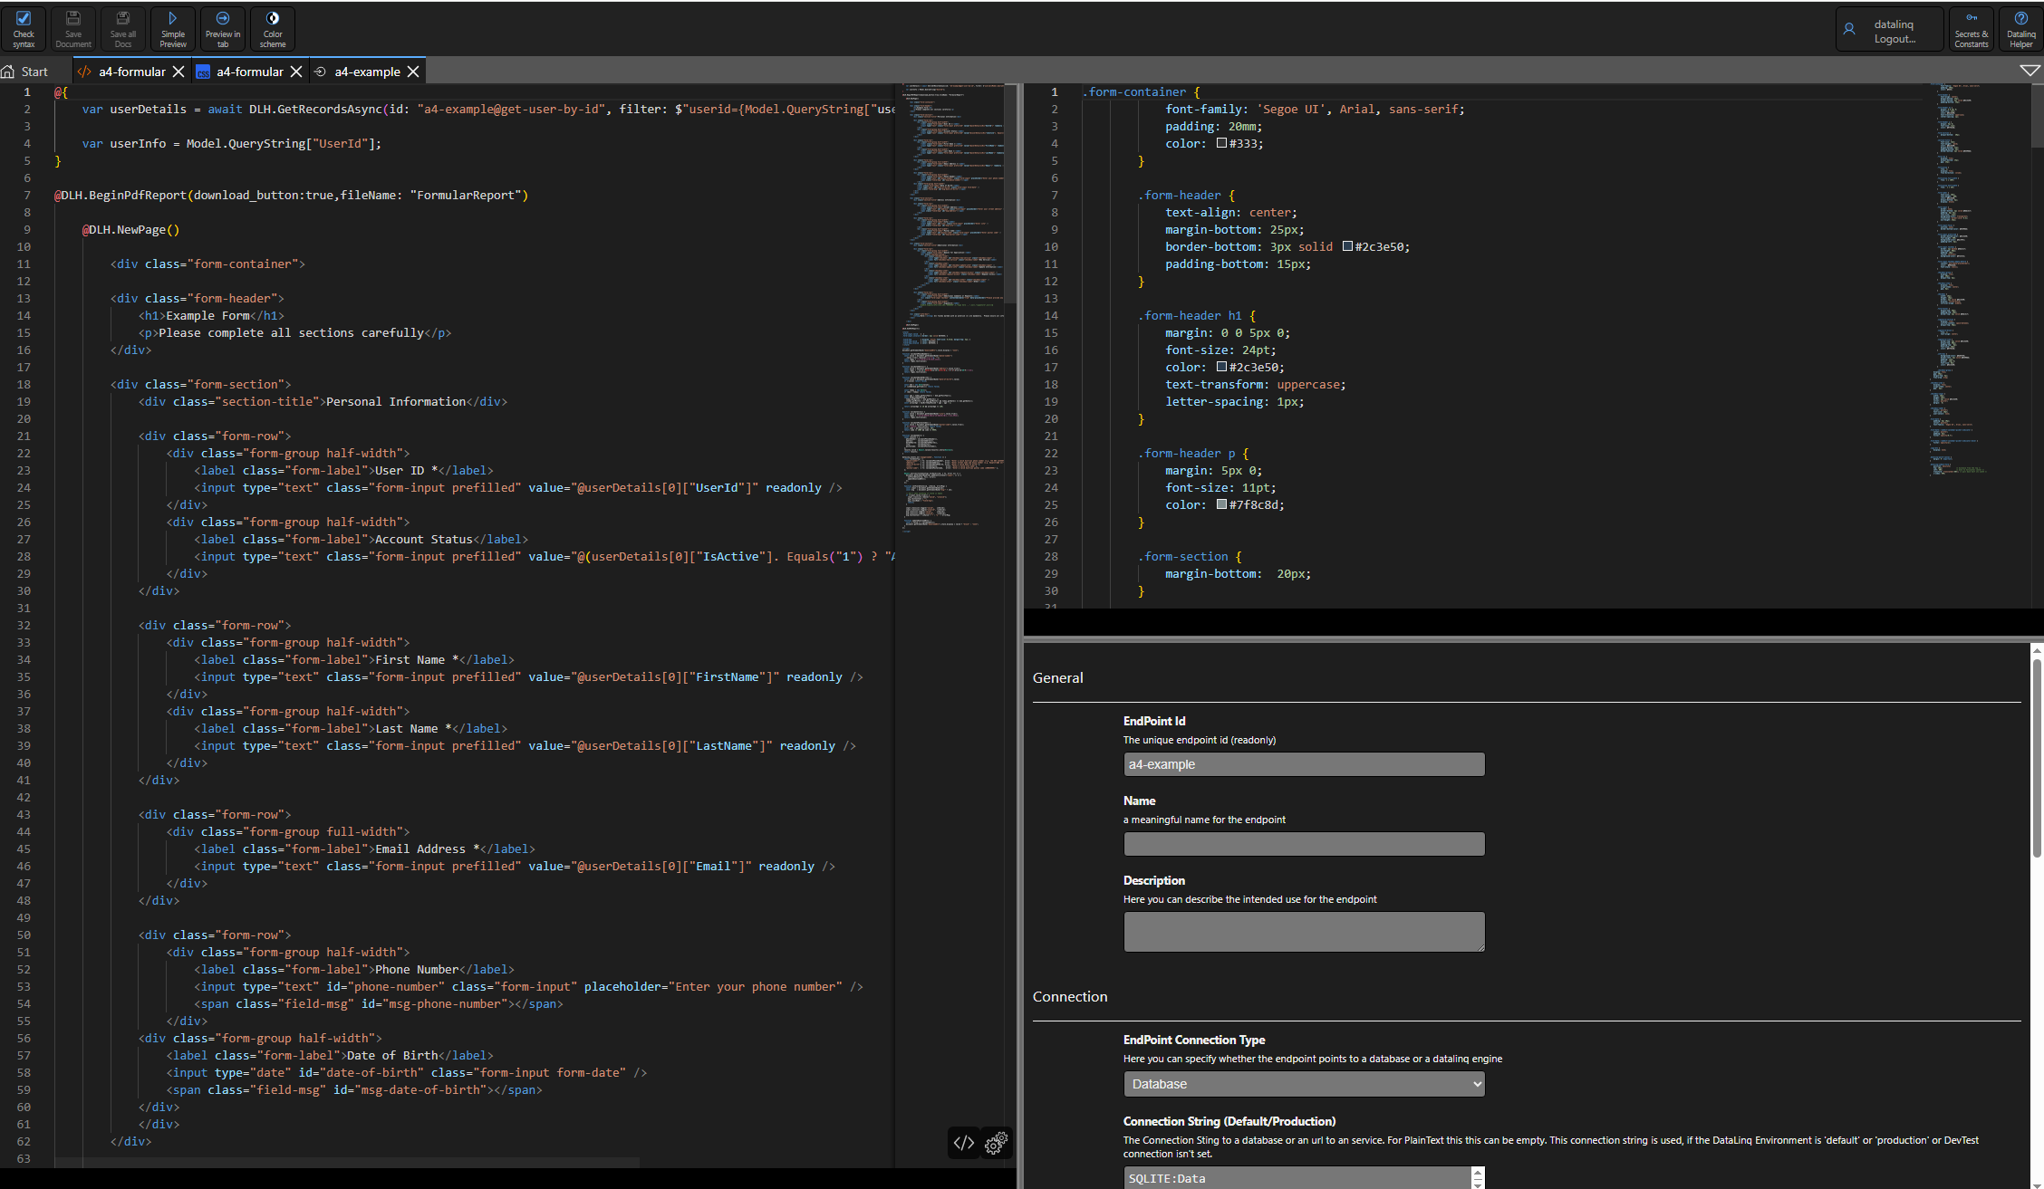Image resolution: width=2044 pixels, height=1189 pixels.
Task: Click the "Connection" section heading
Action: (1070, 996)
